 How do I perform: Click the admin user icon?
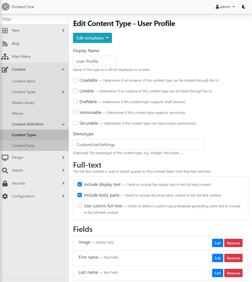point(217,7)
